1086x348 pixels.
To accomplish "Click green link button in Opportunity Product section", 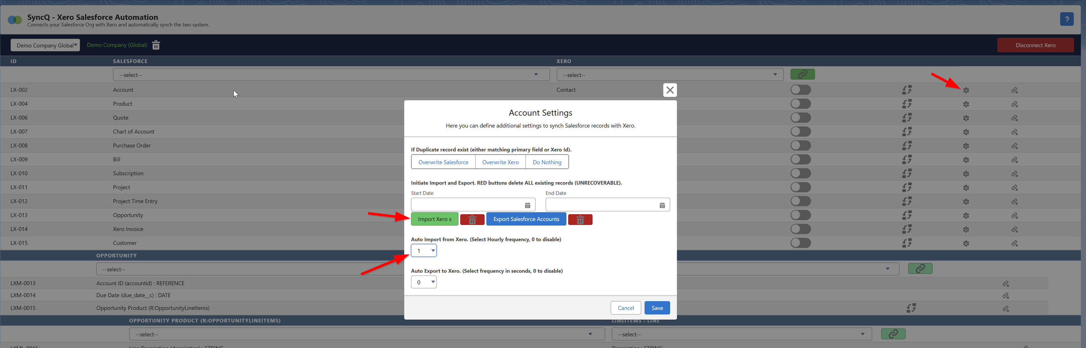I will tap(893, 334).
